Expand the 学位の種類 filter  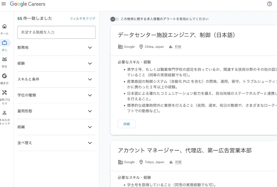point(56,95)
